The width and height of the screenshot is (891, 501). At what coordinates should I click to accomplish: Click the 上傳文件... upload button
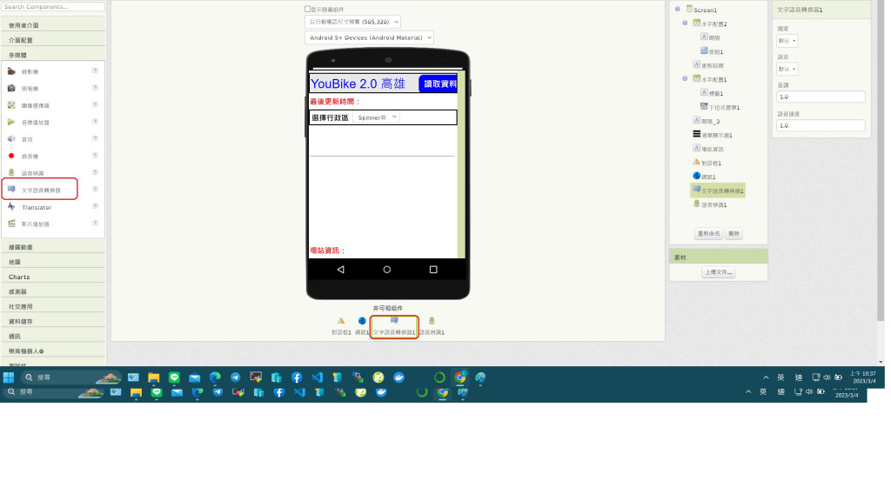[x=718, y=272]
